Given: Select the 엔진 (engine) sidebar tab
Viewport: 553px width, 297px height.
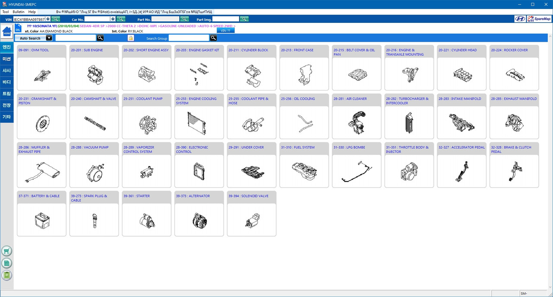Looking at the screenshot, I should click(x=6, y=47).
